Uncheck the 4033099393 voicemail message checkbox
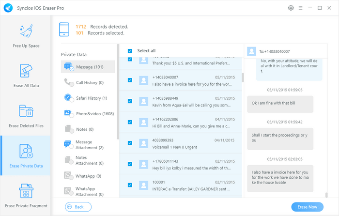The width and height of the screenshot is (339, 216). pyautogui.click(x=130, y=143)
